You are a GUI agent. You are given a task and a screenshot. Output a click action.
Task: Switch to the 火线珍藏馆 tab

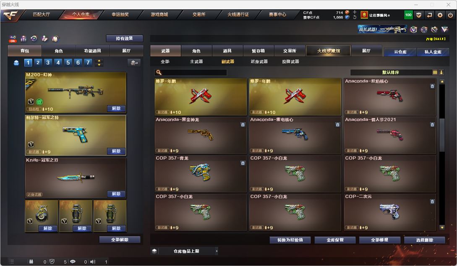coord(329,51)
